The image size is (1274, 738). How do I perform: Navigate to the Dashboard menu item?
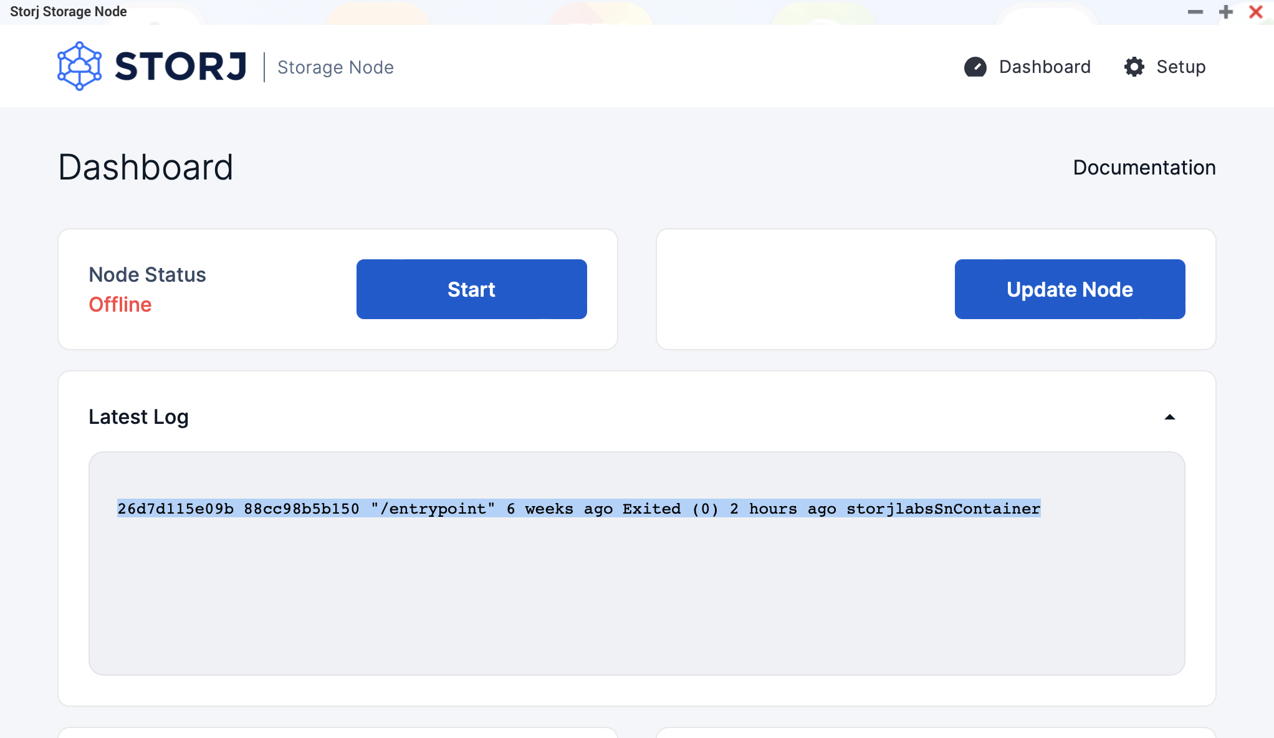(x=1045, y=67)
